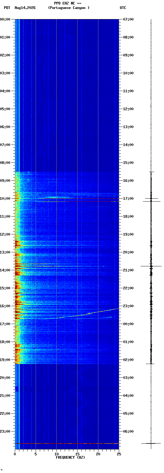Click the 23:00 PDT time label
This screenshot has height=473, width=164.
pos(5,431)
